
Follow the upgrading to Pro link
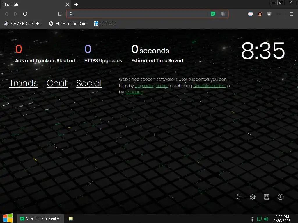151,86
